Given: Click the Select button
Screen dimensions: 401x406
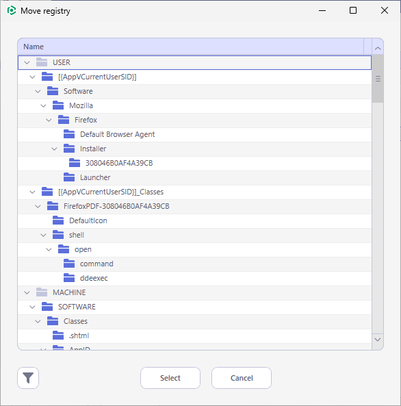Looking at the screenshot, I should pyautogui.click(x=170, y=378).
